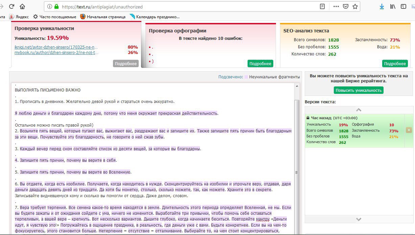Image resolution: width=415 pixels, height=235 pixels.
Task: Open Яндекс bookmark in toolbar
Action: click(20, 17)
